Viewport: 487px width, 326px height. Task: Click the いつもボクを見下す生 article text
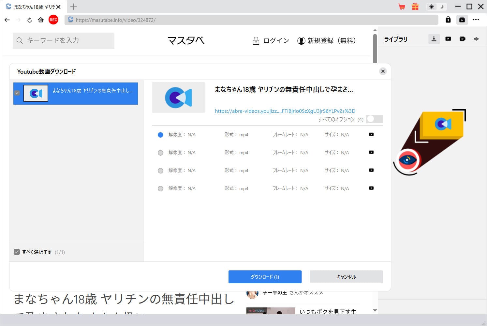coord(328,312)
